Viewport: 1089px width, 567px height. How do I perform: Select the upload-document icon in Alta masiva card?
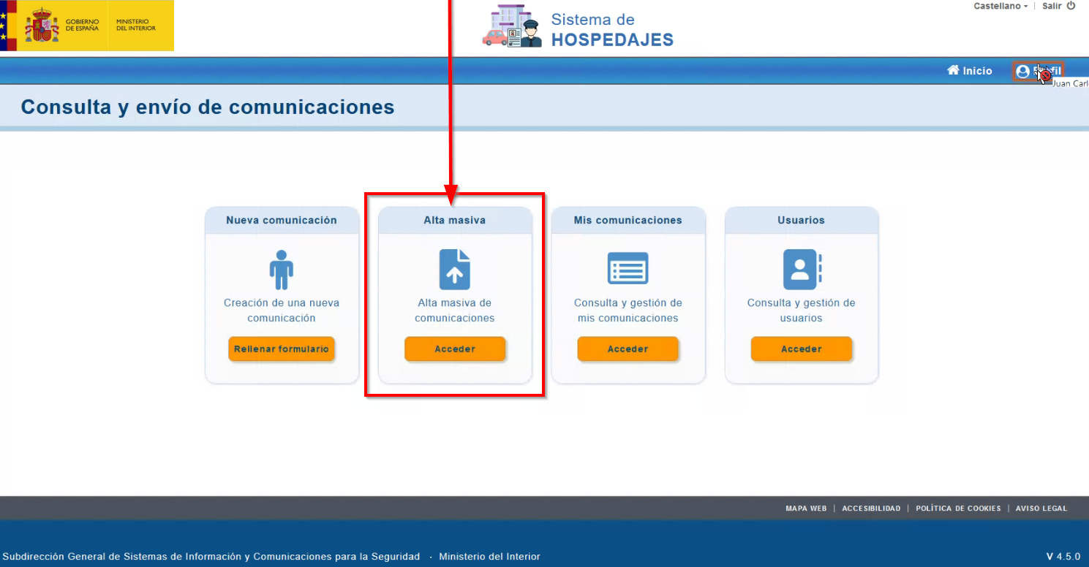click(454, 269)
